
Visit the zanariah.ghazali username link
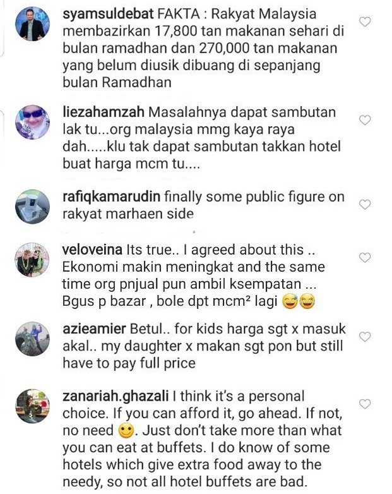[x=116, y=396]
